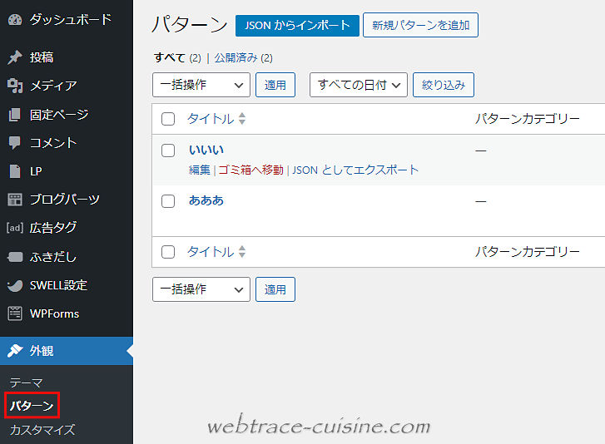Click the document icon beside LP
The height and width of the screenshot is (444, 605).
[15, 171]
